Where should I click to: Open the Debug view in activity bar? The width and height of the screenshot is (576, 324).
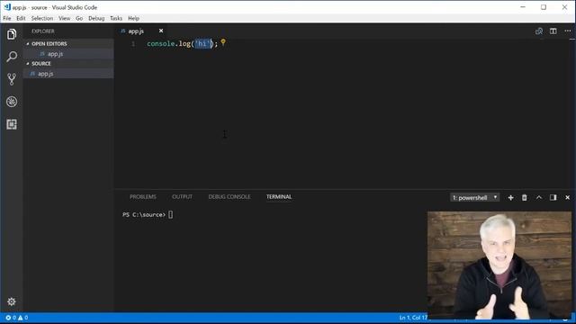point(12,102)
